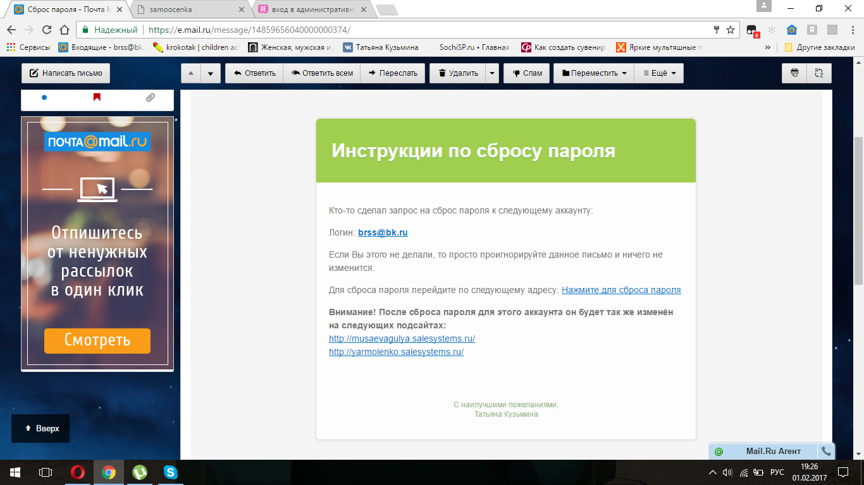The image size is (864, 485).
Task: Open the Ещё menu
Action: click(659, 73)
